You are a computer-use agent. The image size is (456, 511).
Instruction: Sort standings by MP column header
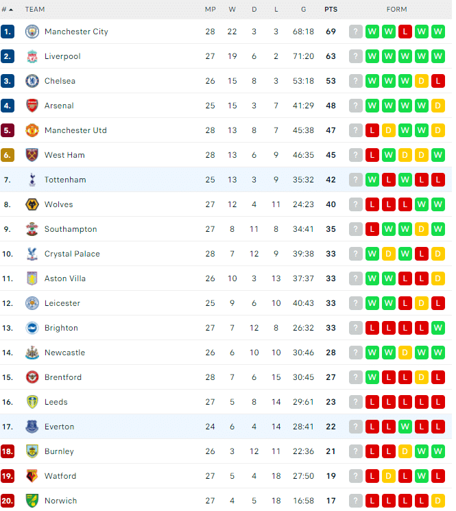tap(210, 10)
